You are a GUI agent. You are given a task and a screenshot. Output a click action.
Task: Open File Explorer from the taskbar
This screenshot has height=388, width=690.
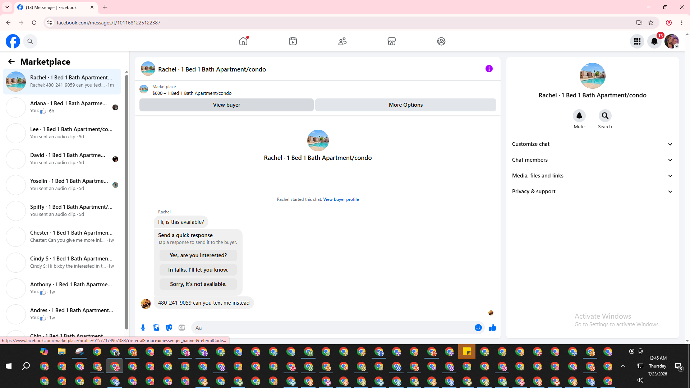(62, 352)
